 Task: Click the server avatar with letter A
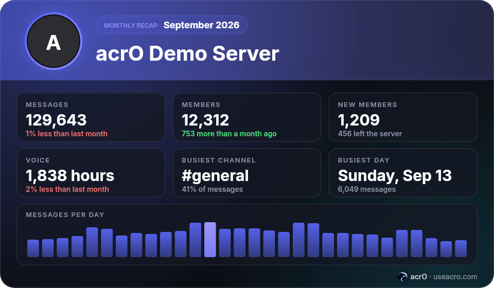(x=54, y=41)
